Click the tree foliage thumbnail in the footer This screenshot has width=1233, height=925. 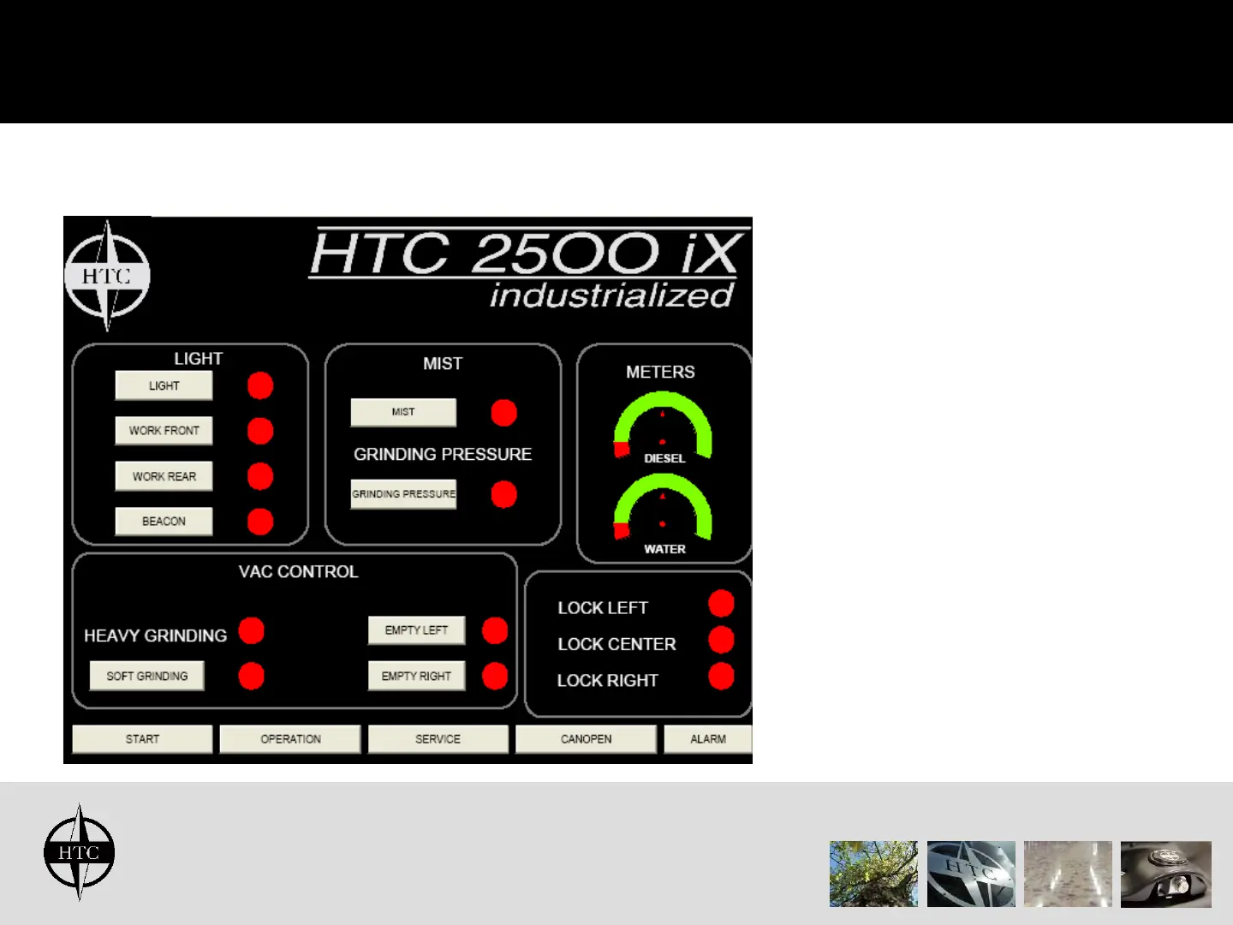pos(873,874)
